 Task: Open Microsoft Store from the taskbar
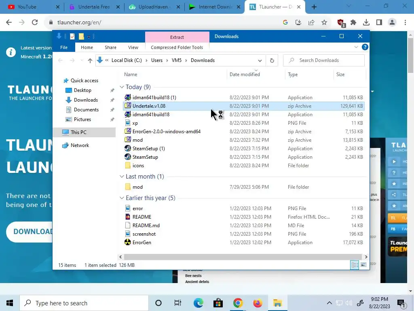point(218,303)
